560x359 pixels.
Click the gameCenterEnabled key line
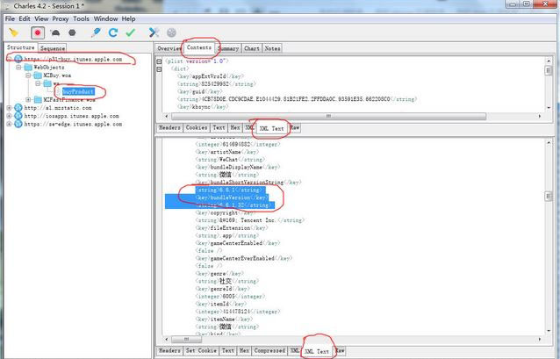coord(238,243)
